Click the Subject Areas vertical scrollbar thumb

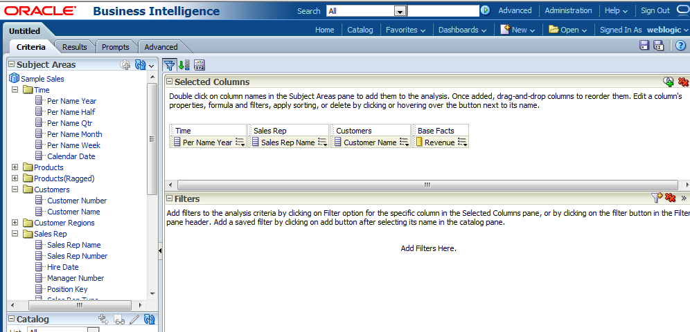tap(152, 139)
